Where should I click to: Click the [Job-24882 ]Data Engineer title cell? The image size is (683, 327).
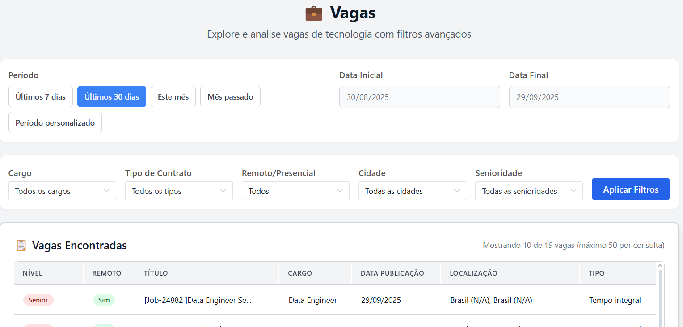(207, 300)
